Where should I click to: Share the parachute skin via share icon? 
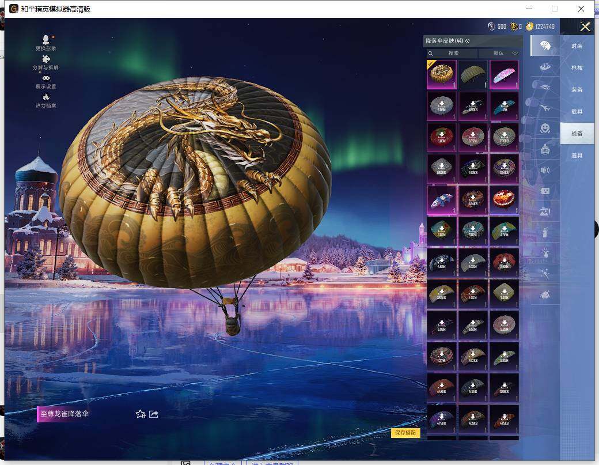click(x=154, y=414)
